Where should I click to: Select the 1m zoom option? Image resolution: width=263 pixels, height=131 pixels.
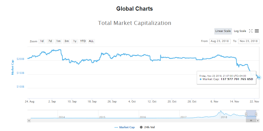(58, 41)
